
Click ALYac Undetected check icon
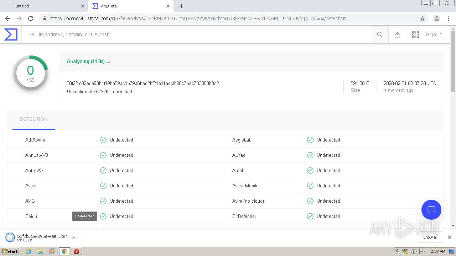click(310, 155)
